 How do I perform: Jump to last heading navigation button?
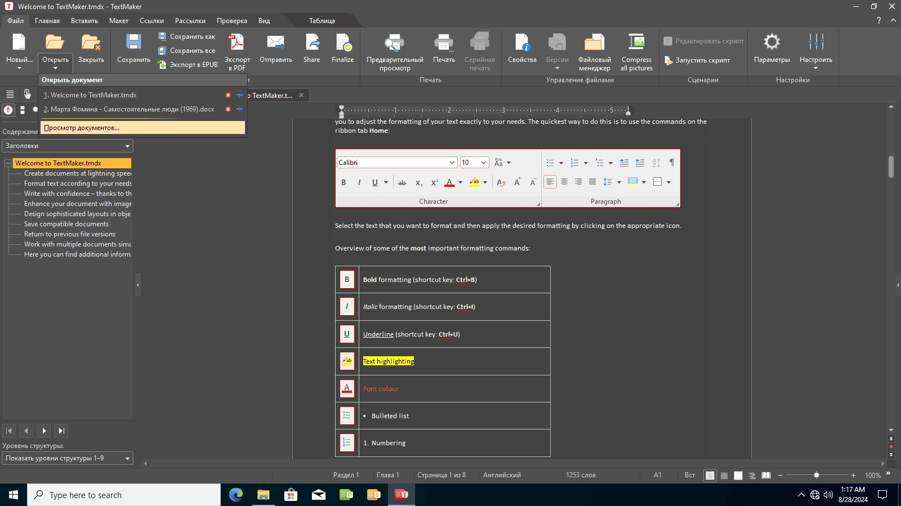tap(61, 431)
